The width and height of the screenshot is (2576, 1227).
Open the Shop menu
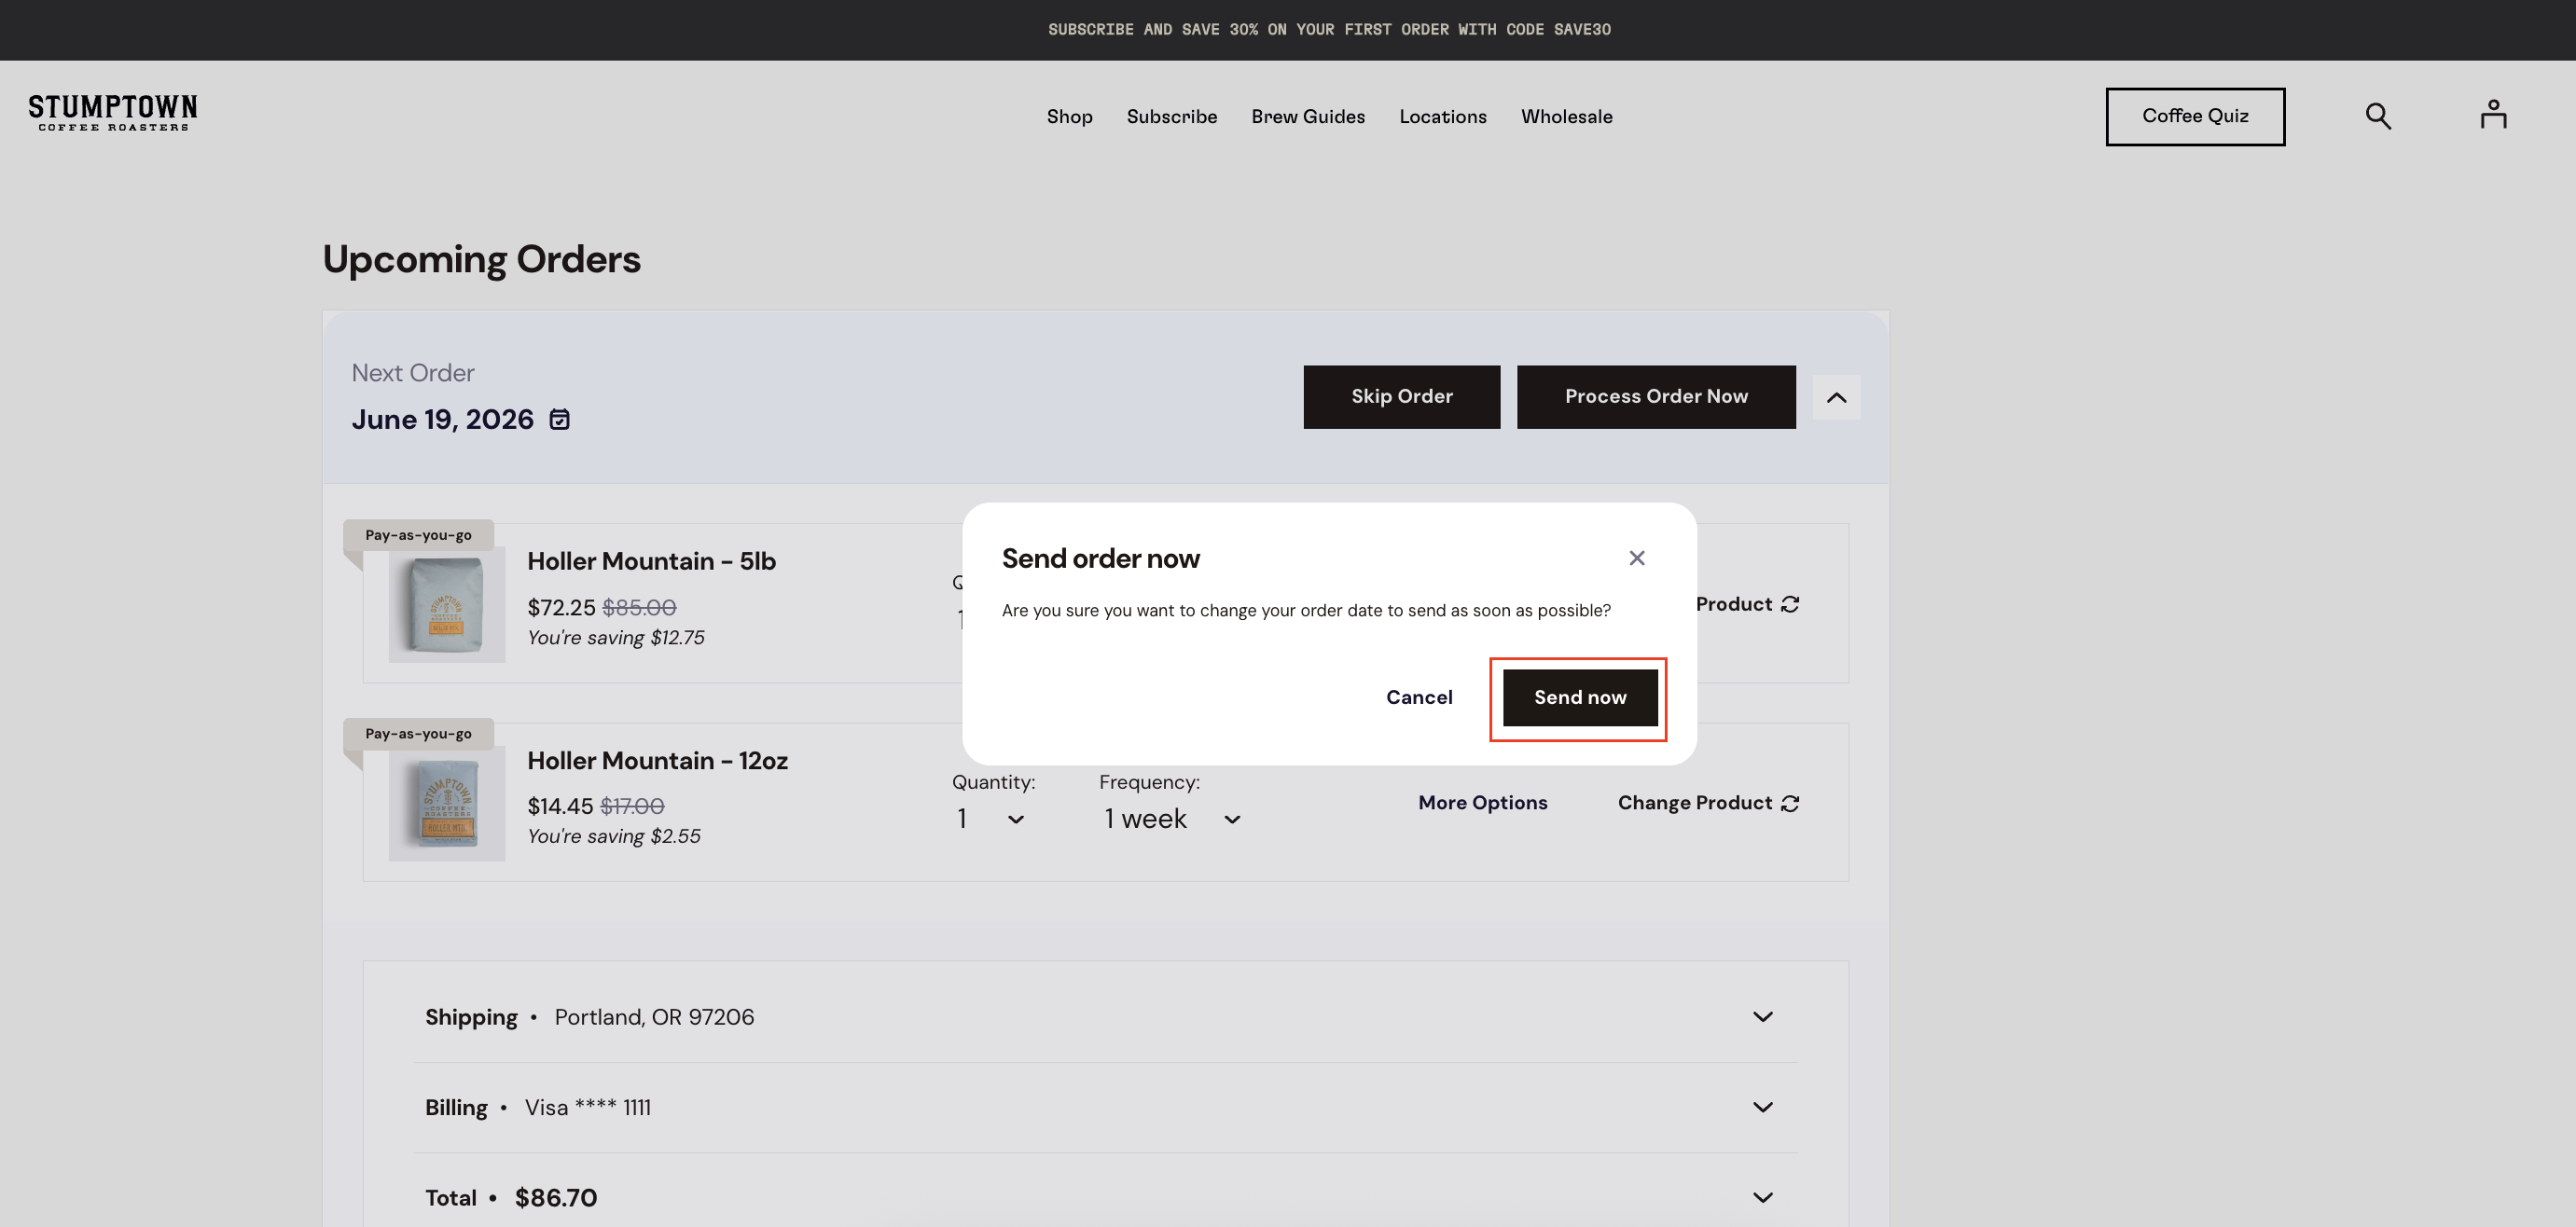[1069, 117]
